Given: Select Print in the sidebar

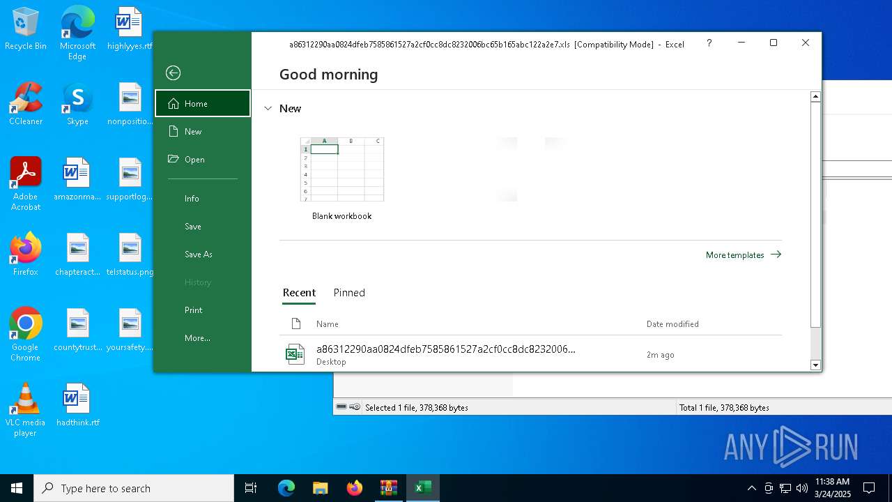Looking at the screenshot, I should tap(203, 310).
